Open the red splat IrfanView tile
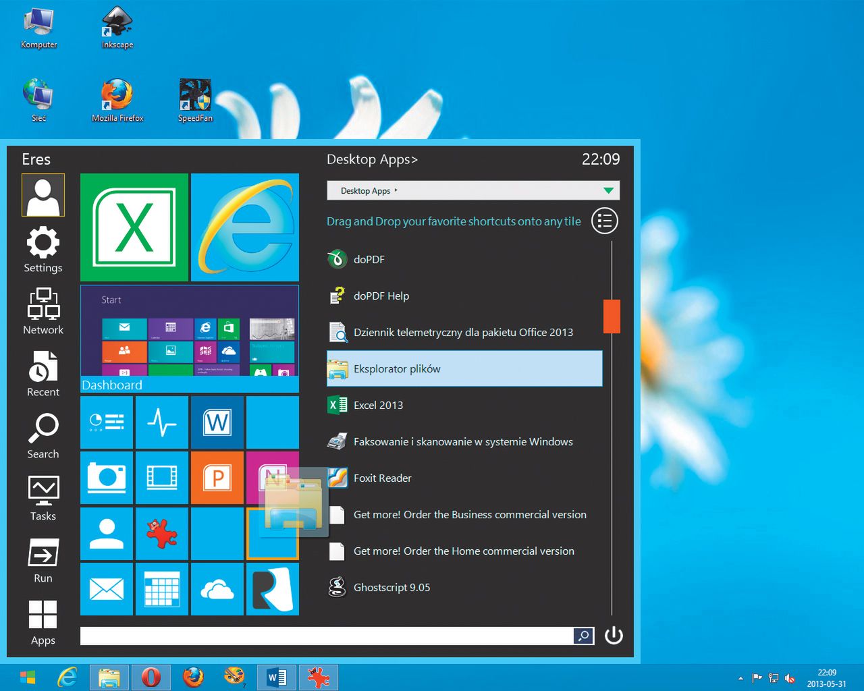The height and width of the screenshot is (691, 864). tap(162, 533)
